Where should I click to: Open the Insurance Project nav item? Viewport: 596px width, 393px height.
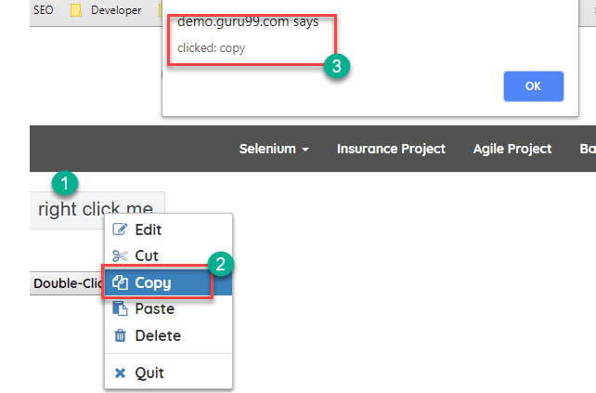[391, 149]
